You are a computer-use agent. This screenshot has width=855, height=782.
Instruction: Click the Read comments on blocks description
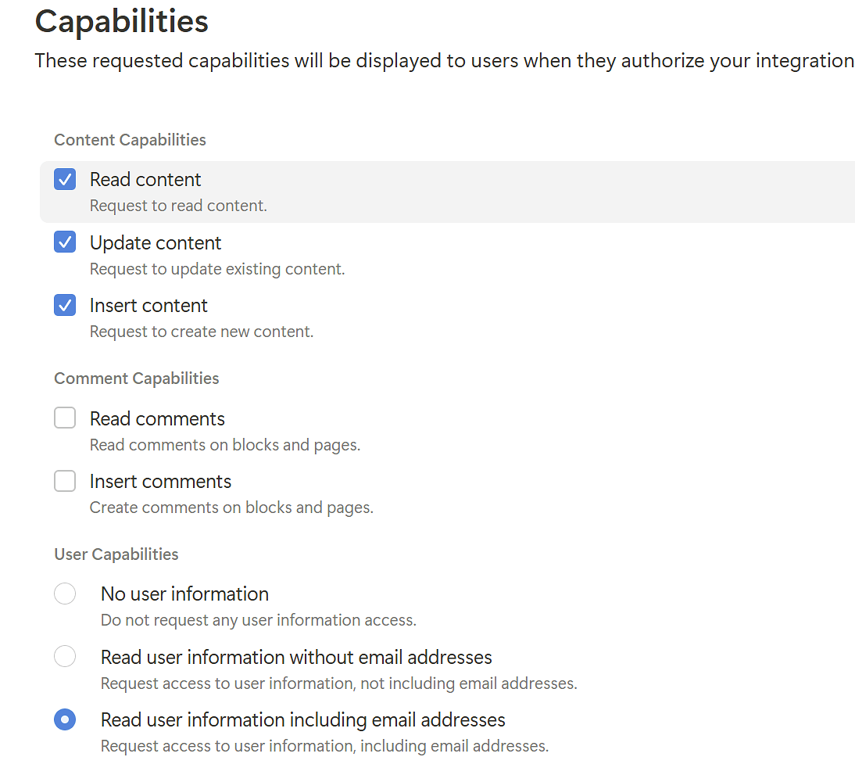point(224,444)
